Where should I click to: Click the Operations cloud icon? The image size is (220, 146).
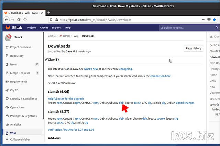point(7,107)
